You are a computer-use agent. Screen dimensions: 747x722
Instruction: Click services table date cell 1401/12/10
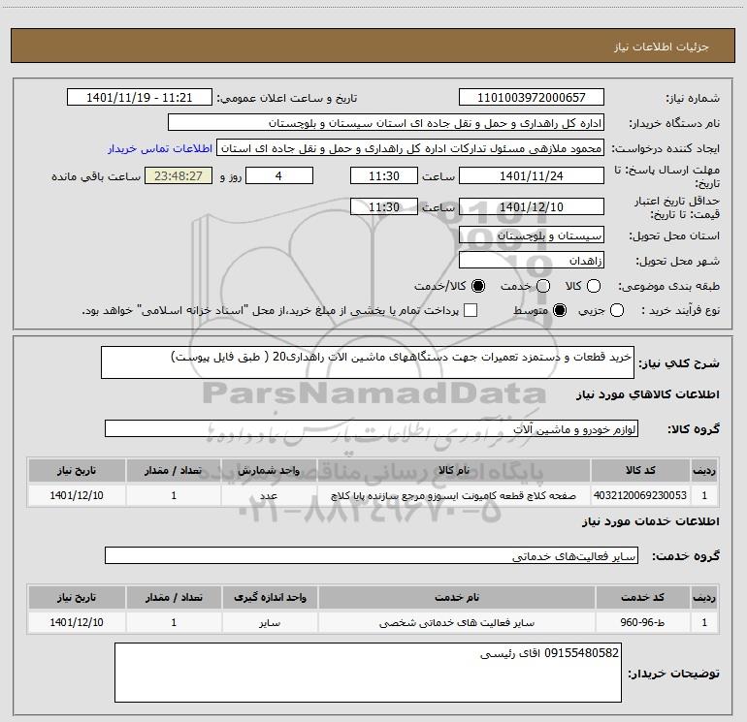point(77,622)
